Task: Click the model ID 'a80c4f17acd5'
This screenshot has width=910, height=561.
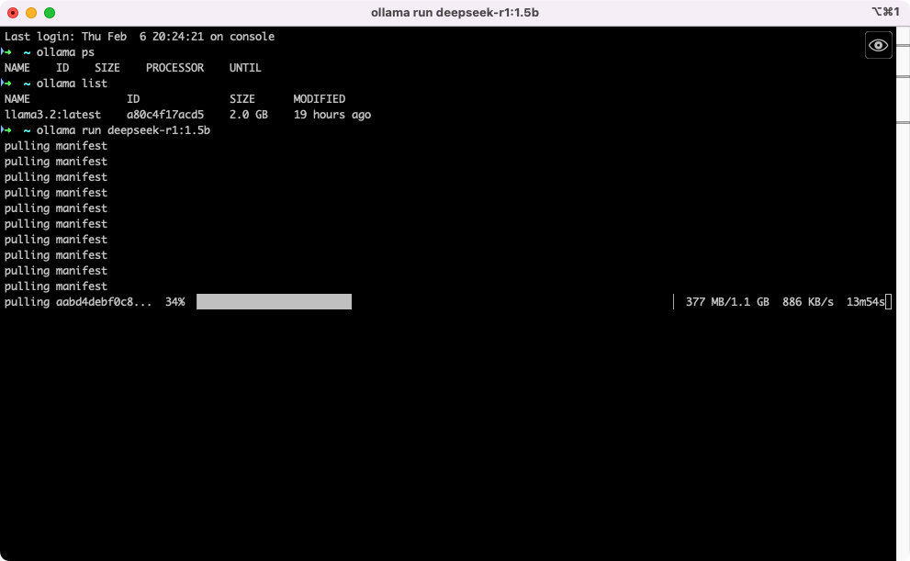Action: (x=165, y=114)
